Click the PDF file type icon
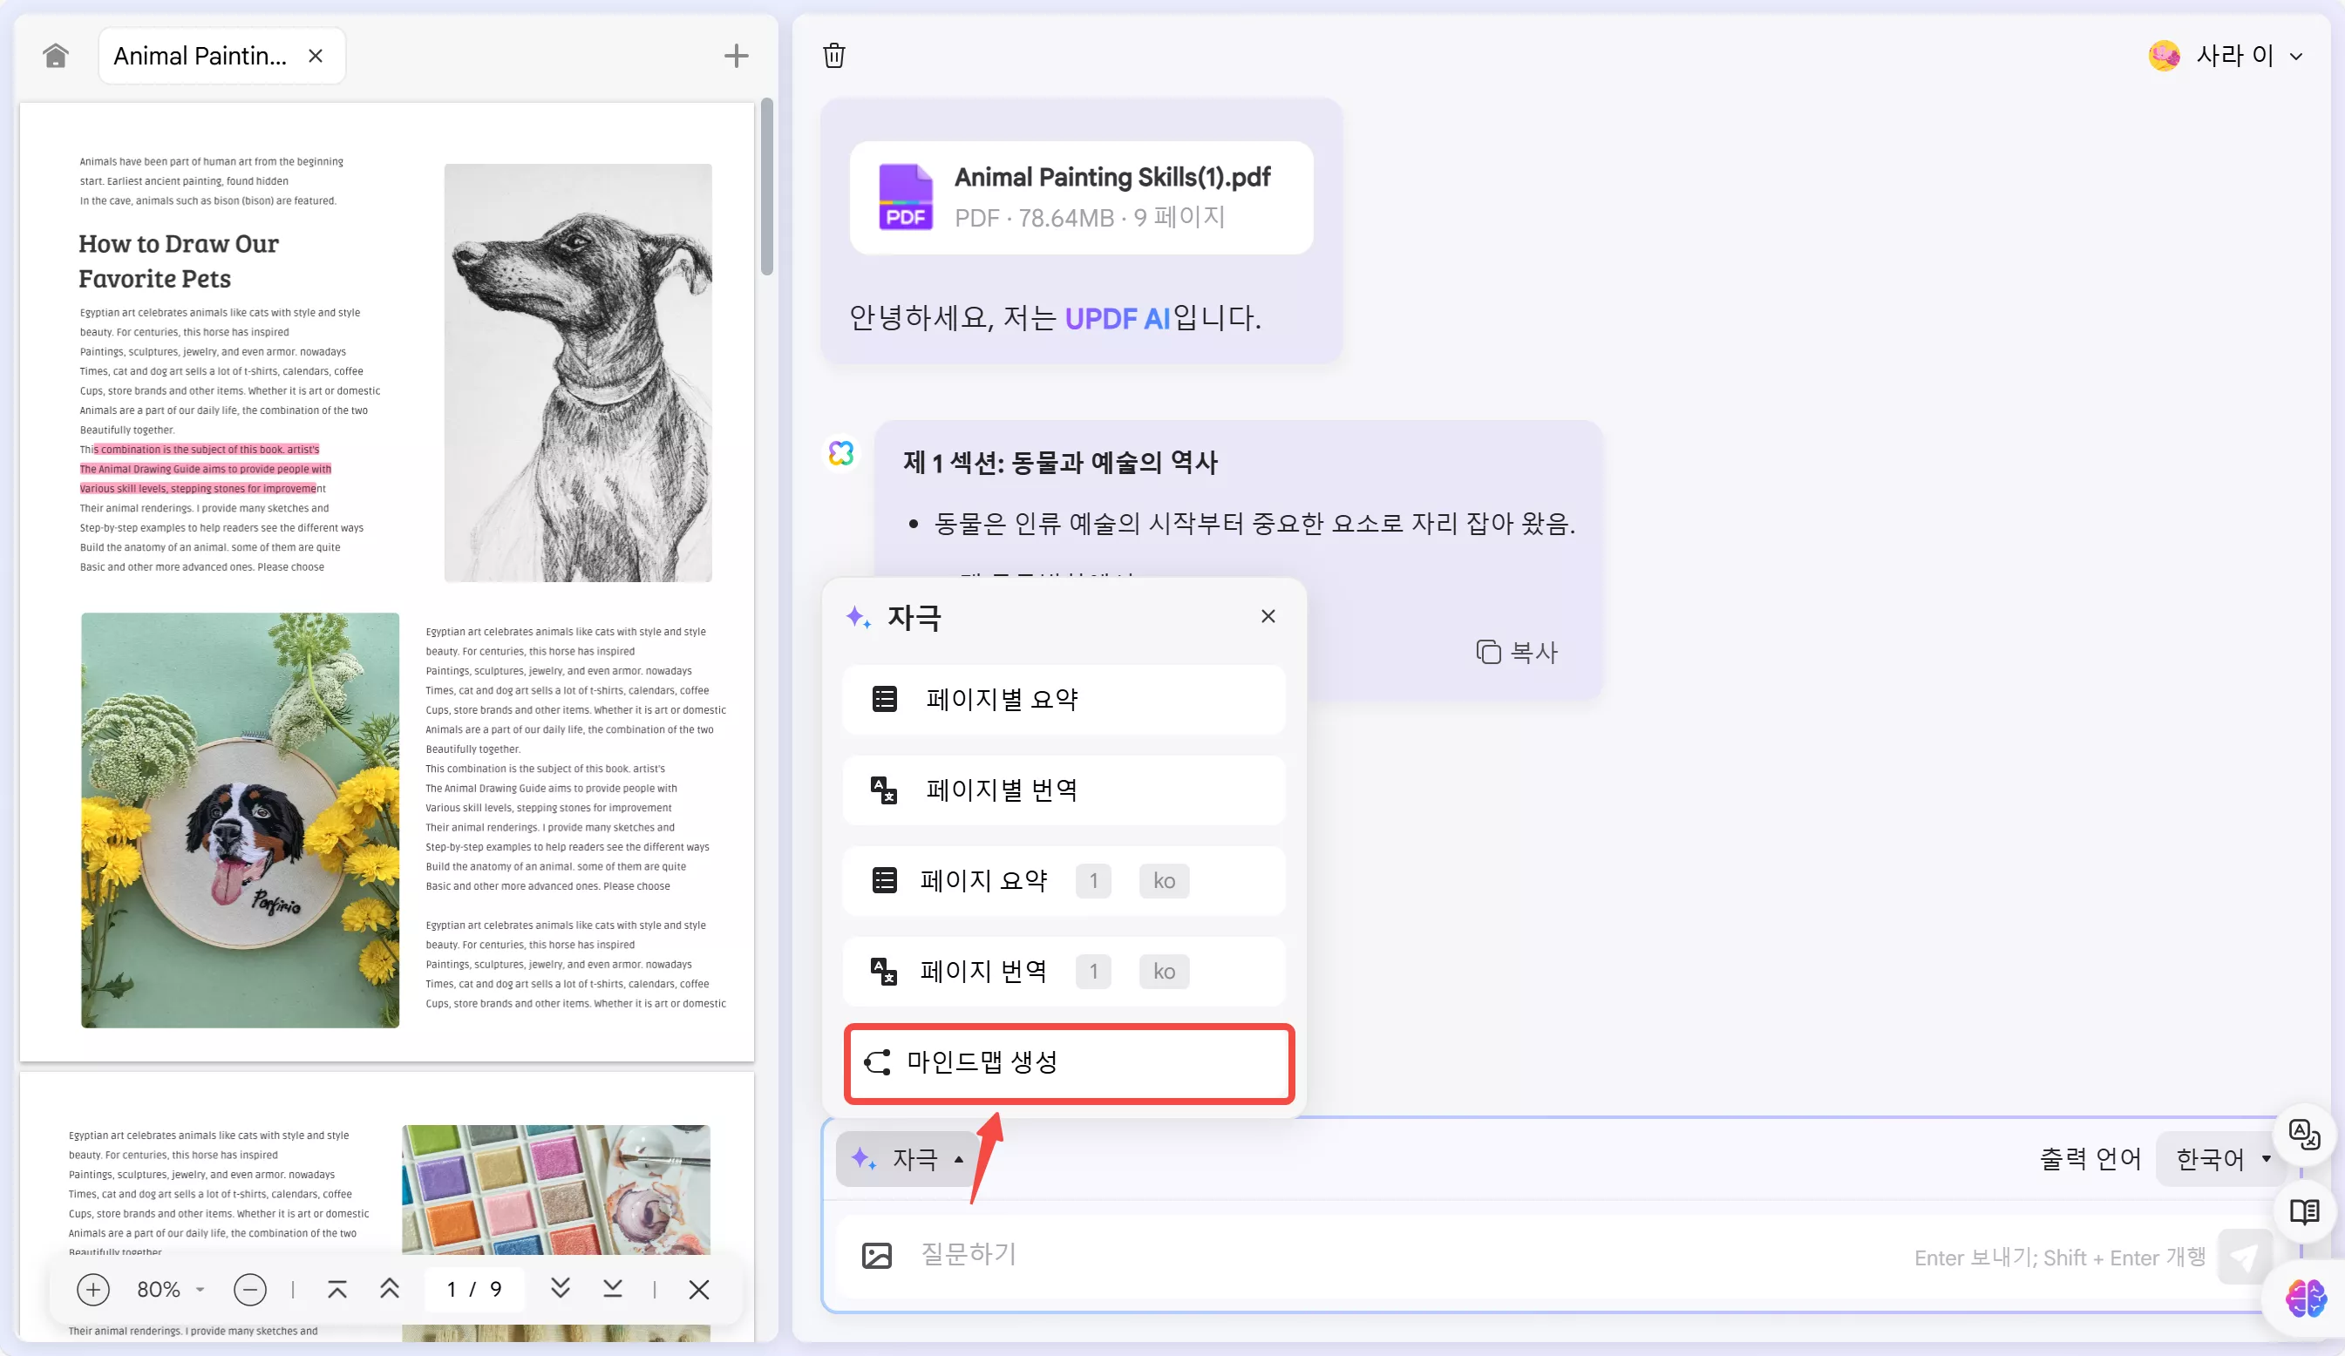Viewport: 2345px width, 1356px height. pyautogui.click(x=906, y=197)
